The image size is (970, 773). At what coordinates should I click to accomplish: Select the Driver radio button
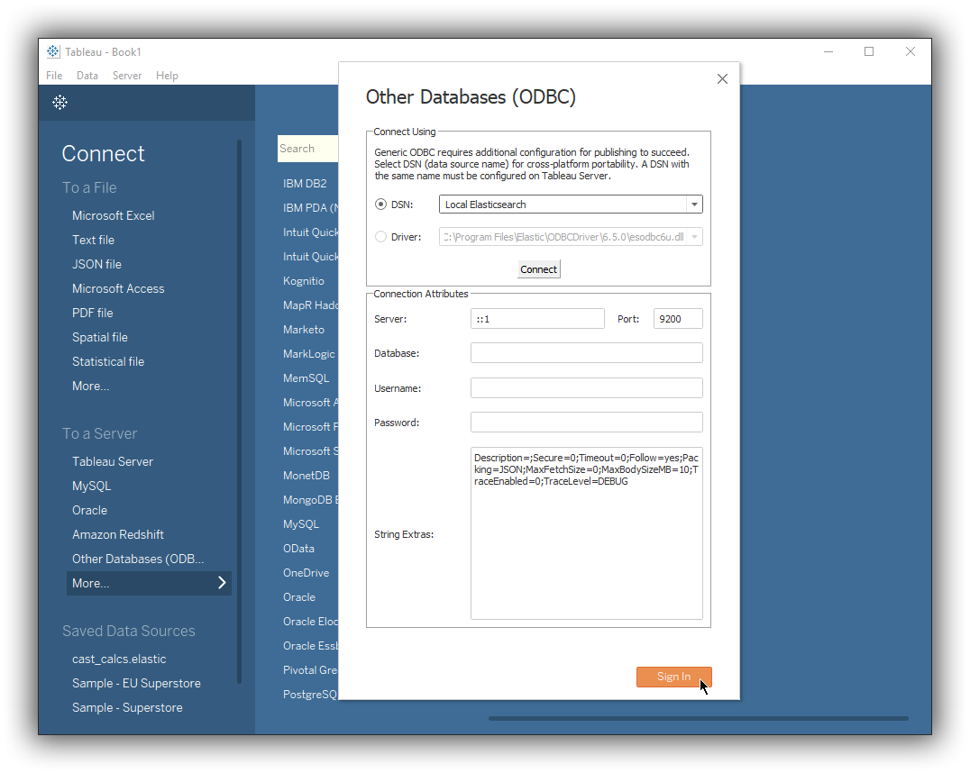click(x=380, y=236)
